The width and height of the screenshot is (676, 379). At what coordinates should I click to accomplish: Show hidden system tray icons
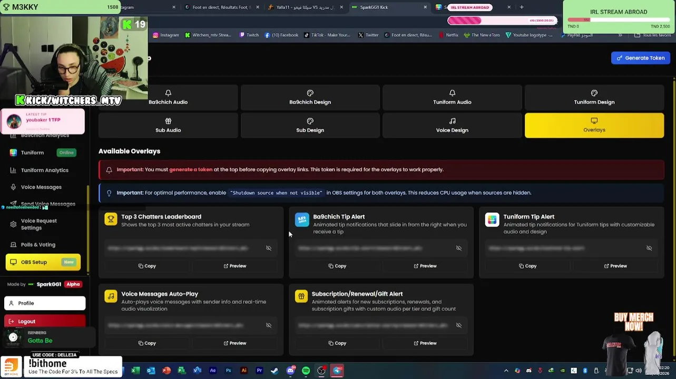click(x=506, y=371)
